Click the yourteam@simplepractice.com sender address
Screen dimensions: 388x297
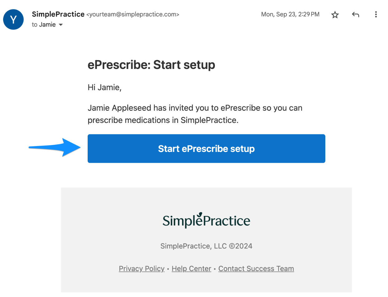pyautogui.click(x=133, y=15)
